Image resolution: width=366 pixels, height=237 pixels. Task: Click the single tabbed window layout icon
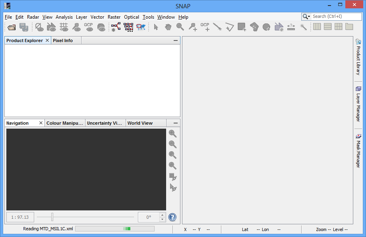(349, 27)
